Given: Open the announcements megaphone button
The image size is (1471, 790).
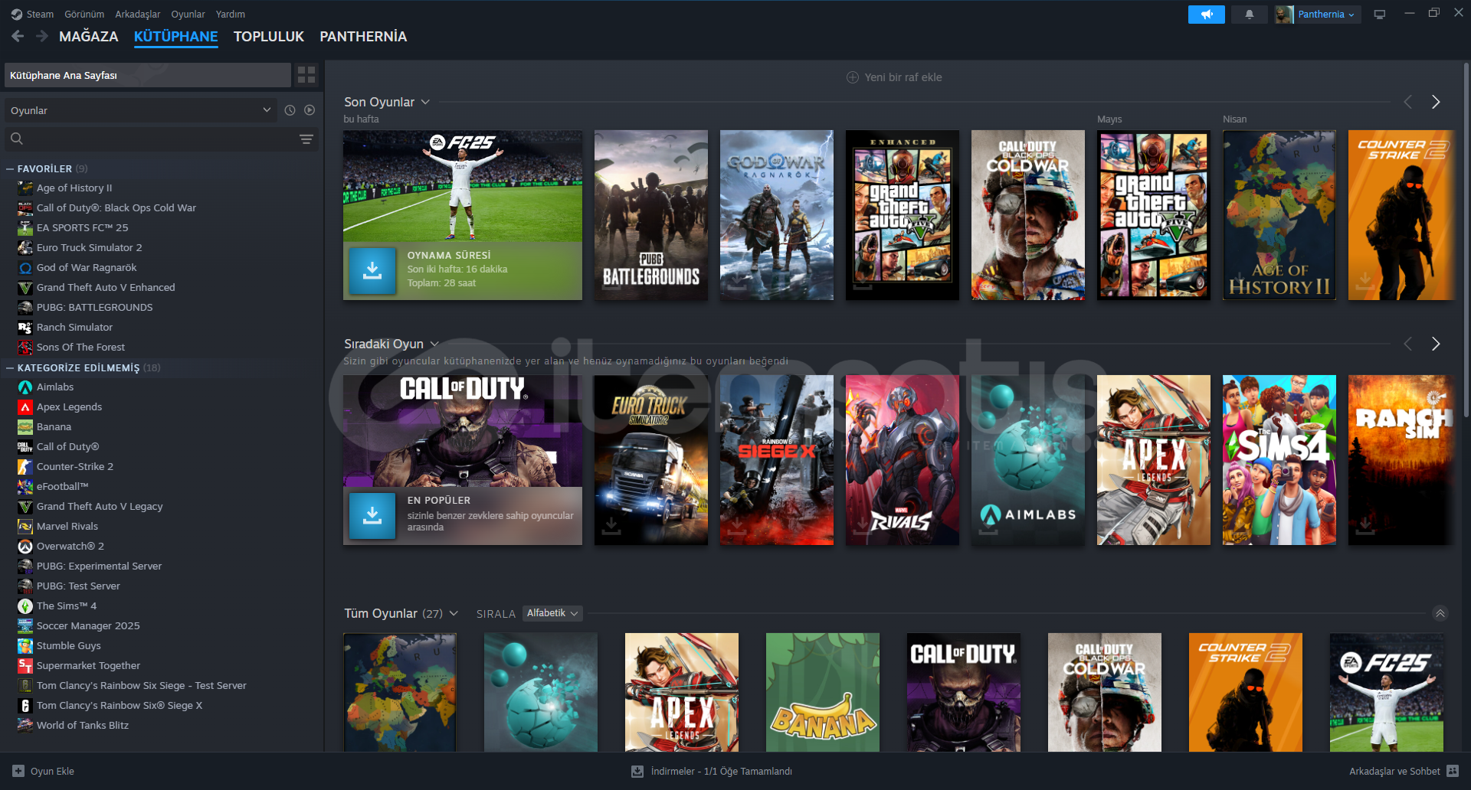Looking at the screenshot, I should (1207, 15).
